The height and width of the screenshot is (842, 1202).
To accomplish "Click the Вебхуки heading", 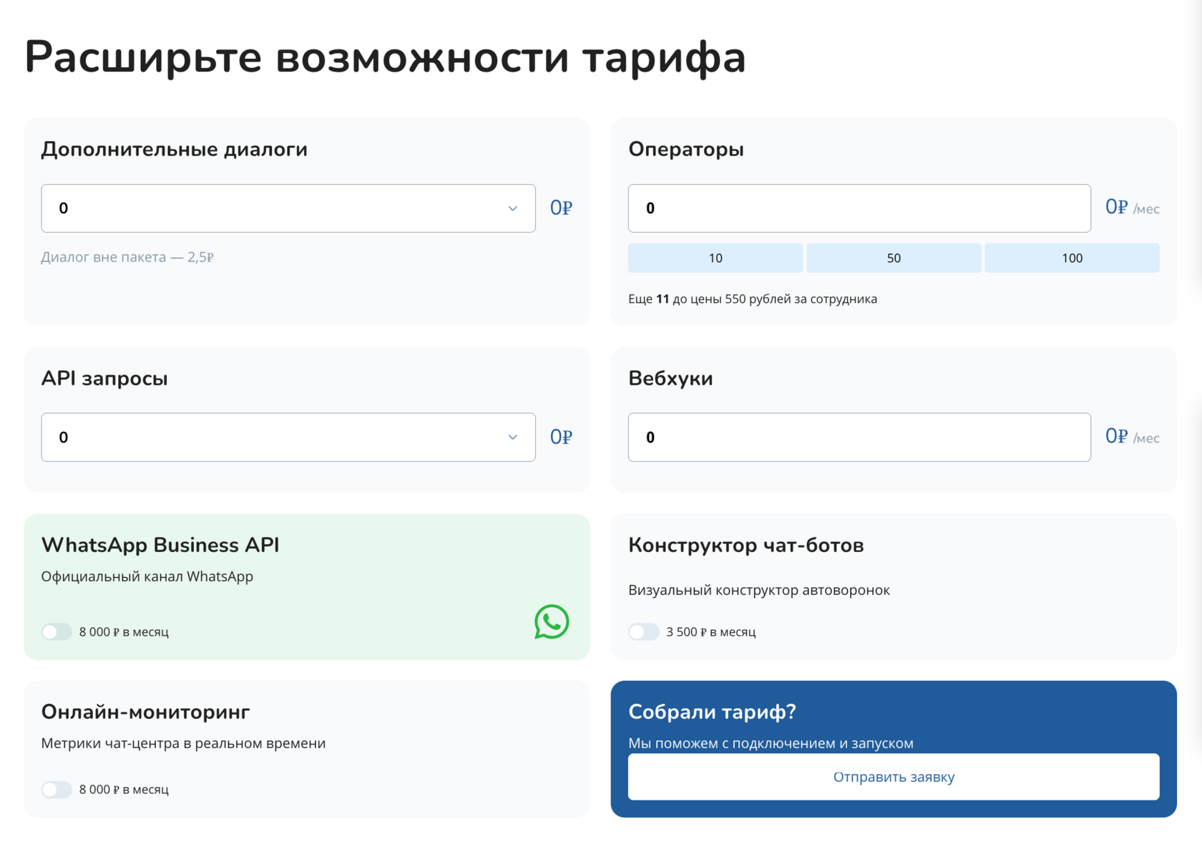I will point(670,378).
